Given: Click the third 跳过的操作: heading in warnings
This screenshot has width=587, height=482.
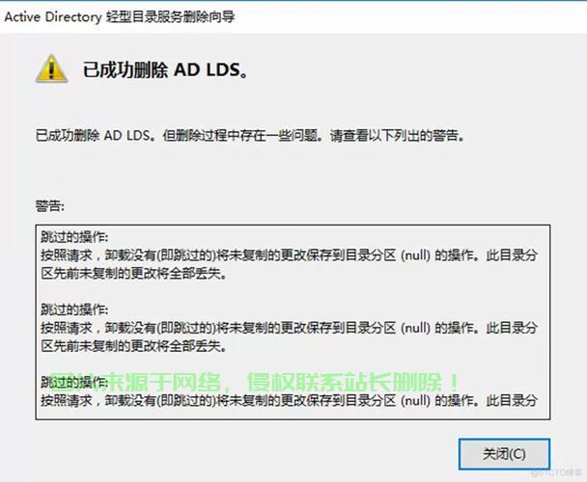Looking at the screenshot, I should pos(74,382).
